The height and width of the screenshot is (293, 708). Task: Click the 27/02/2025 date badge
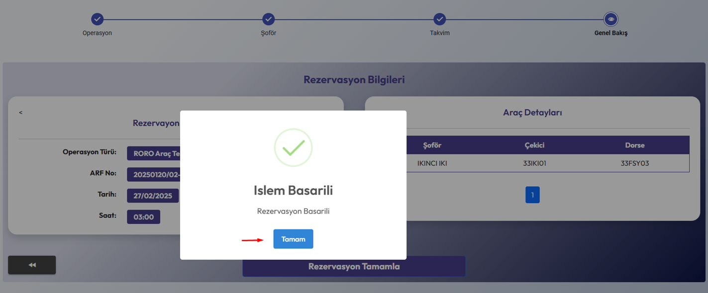coord(153,196)
